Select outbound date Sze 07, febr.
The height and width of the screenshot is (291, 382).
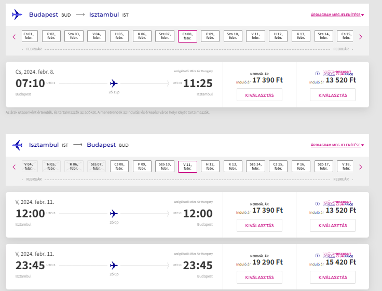pos(165,36)
